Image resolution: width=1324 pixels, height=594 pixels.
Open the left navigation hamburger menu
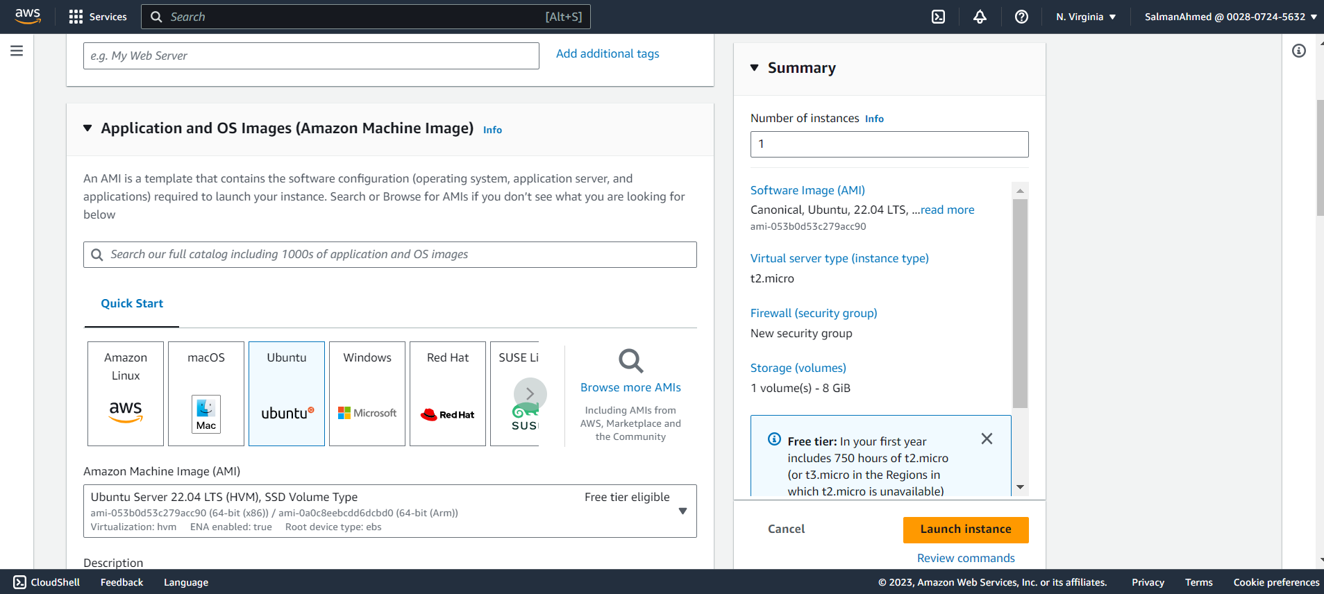17,51
